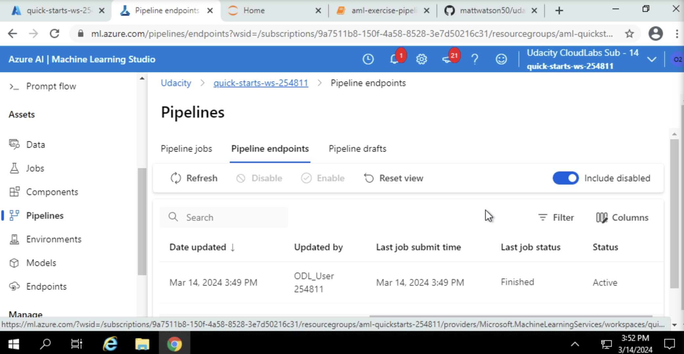This screenshot has width=684, height=354.
Task: Click in the Search endpoints field
Action: click(224, 217)
